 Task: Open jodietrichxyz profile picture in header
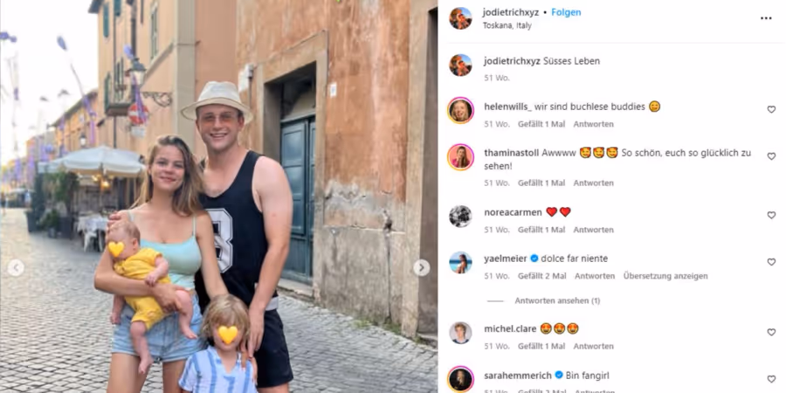[x=460, y=18]
